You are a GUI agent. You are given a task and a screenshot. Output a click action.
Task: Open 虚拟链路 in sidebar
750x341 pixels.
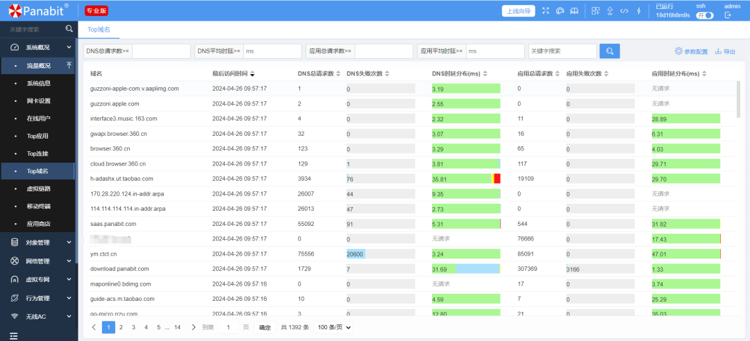pyautogui.click(x=39, y=189)
